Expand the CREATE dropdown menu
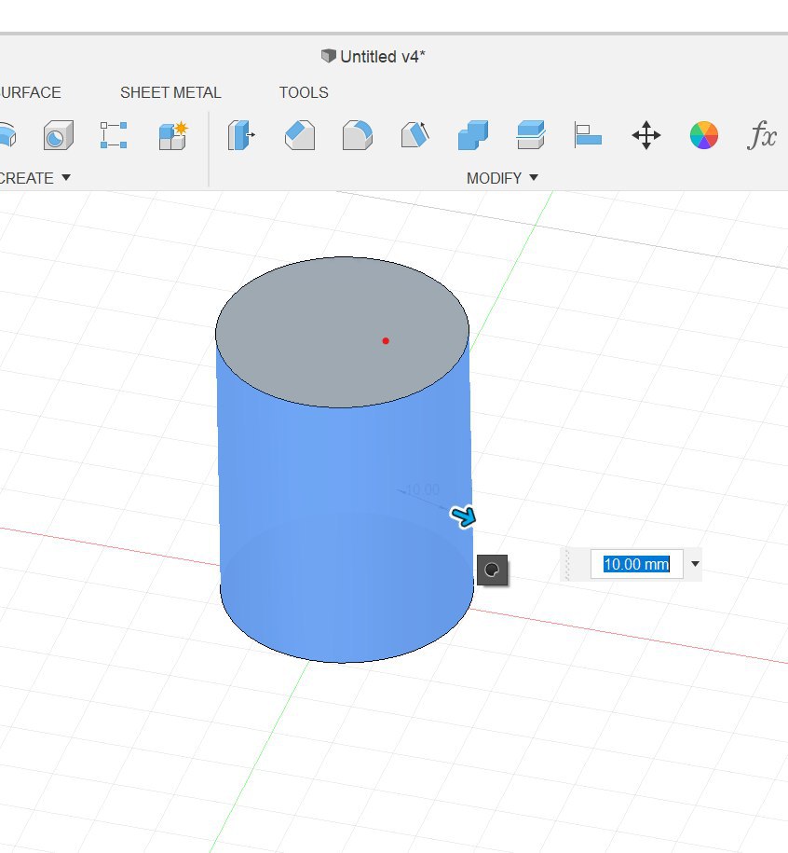The height and width of the screenshot is (853, 788). point(35,178)
